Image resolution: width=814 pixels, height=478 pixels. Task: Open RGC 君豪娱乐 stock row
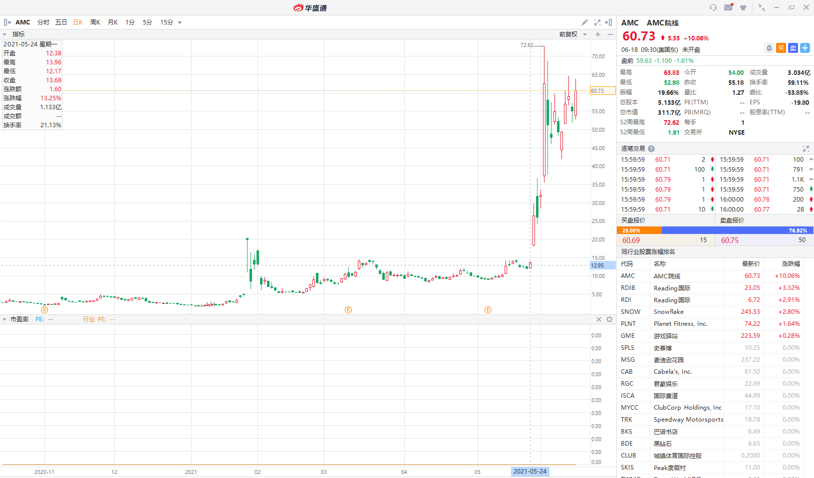710,384
